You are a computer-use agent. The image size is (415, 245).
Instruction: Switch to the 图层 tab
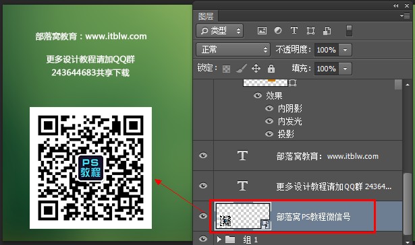tap(206, 16)
